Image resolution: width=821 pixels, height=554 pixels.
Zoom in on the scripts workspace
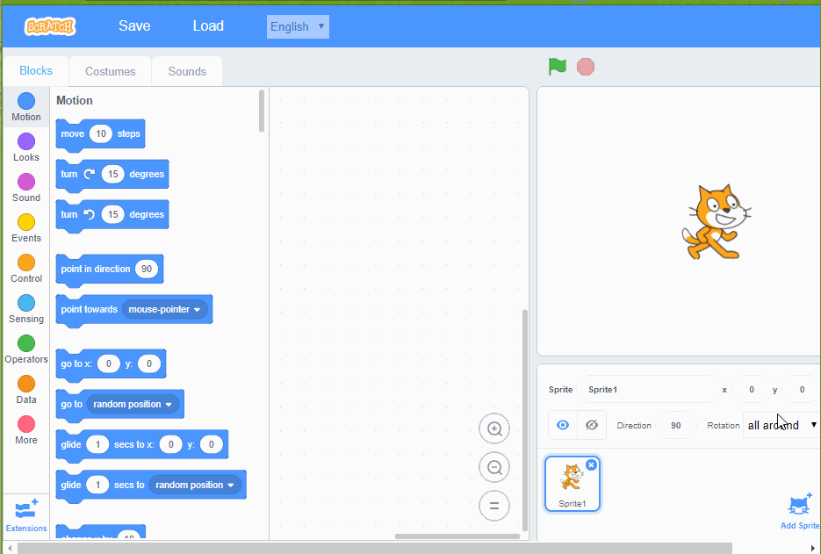click(493, 428)
